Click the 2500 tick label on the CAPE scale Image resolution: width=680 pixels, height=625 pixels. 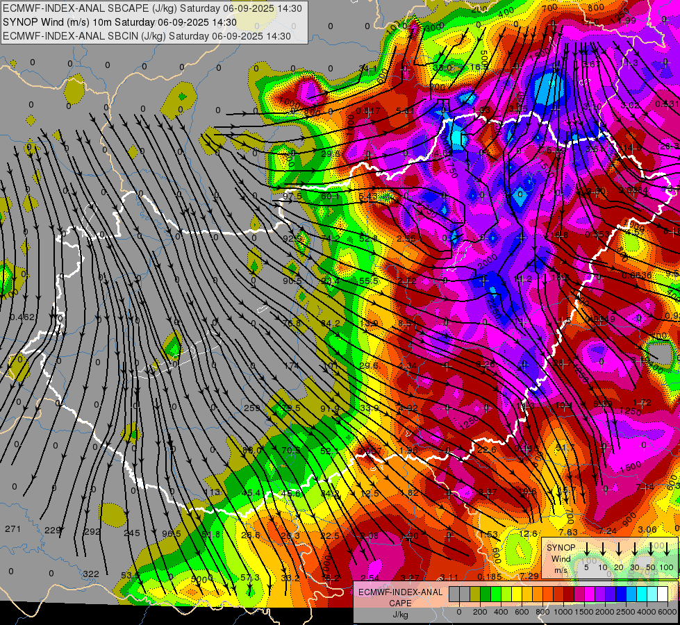(626, 612)
